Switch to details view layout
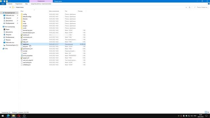Image resolution: width=210 pixels, height=118 pixels. pos(206,112)
